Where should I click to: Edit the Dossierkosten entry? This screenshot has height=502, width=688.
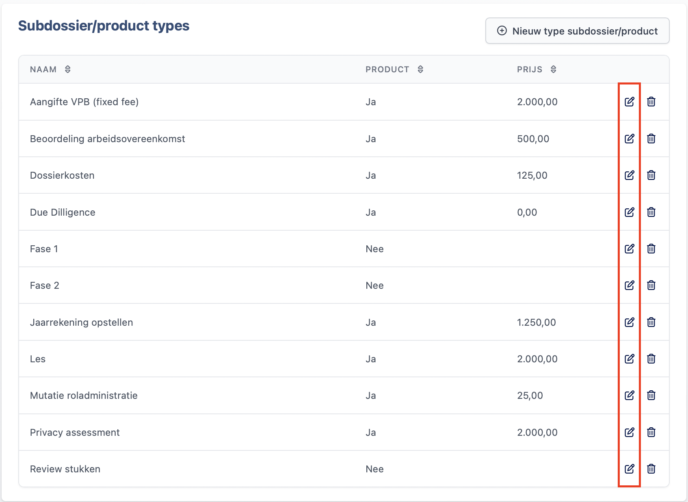point(629,175)
